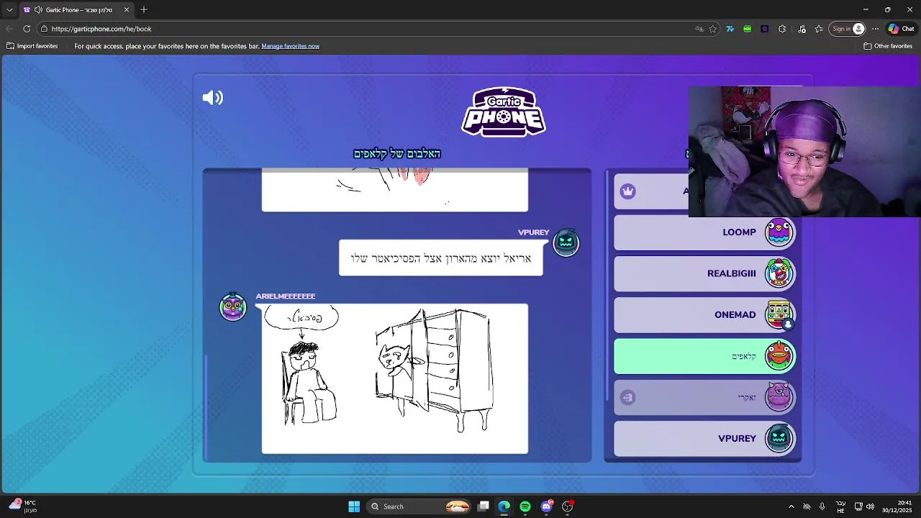
Task: Select LOOMP's avatar in the player list
Action: 779,232
